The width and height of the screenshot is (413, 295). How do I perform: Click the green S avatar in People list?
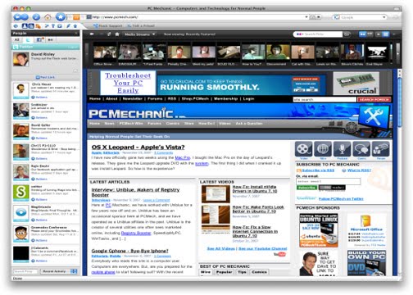click(21, 193)
